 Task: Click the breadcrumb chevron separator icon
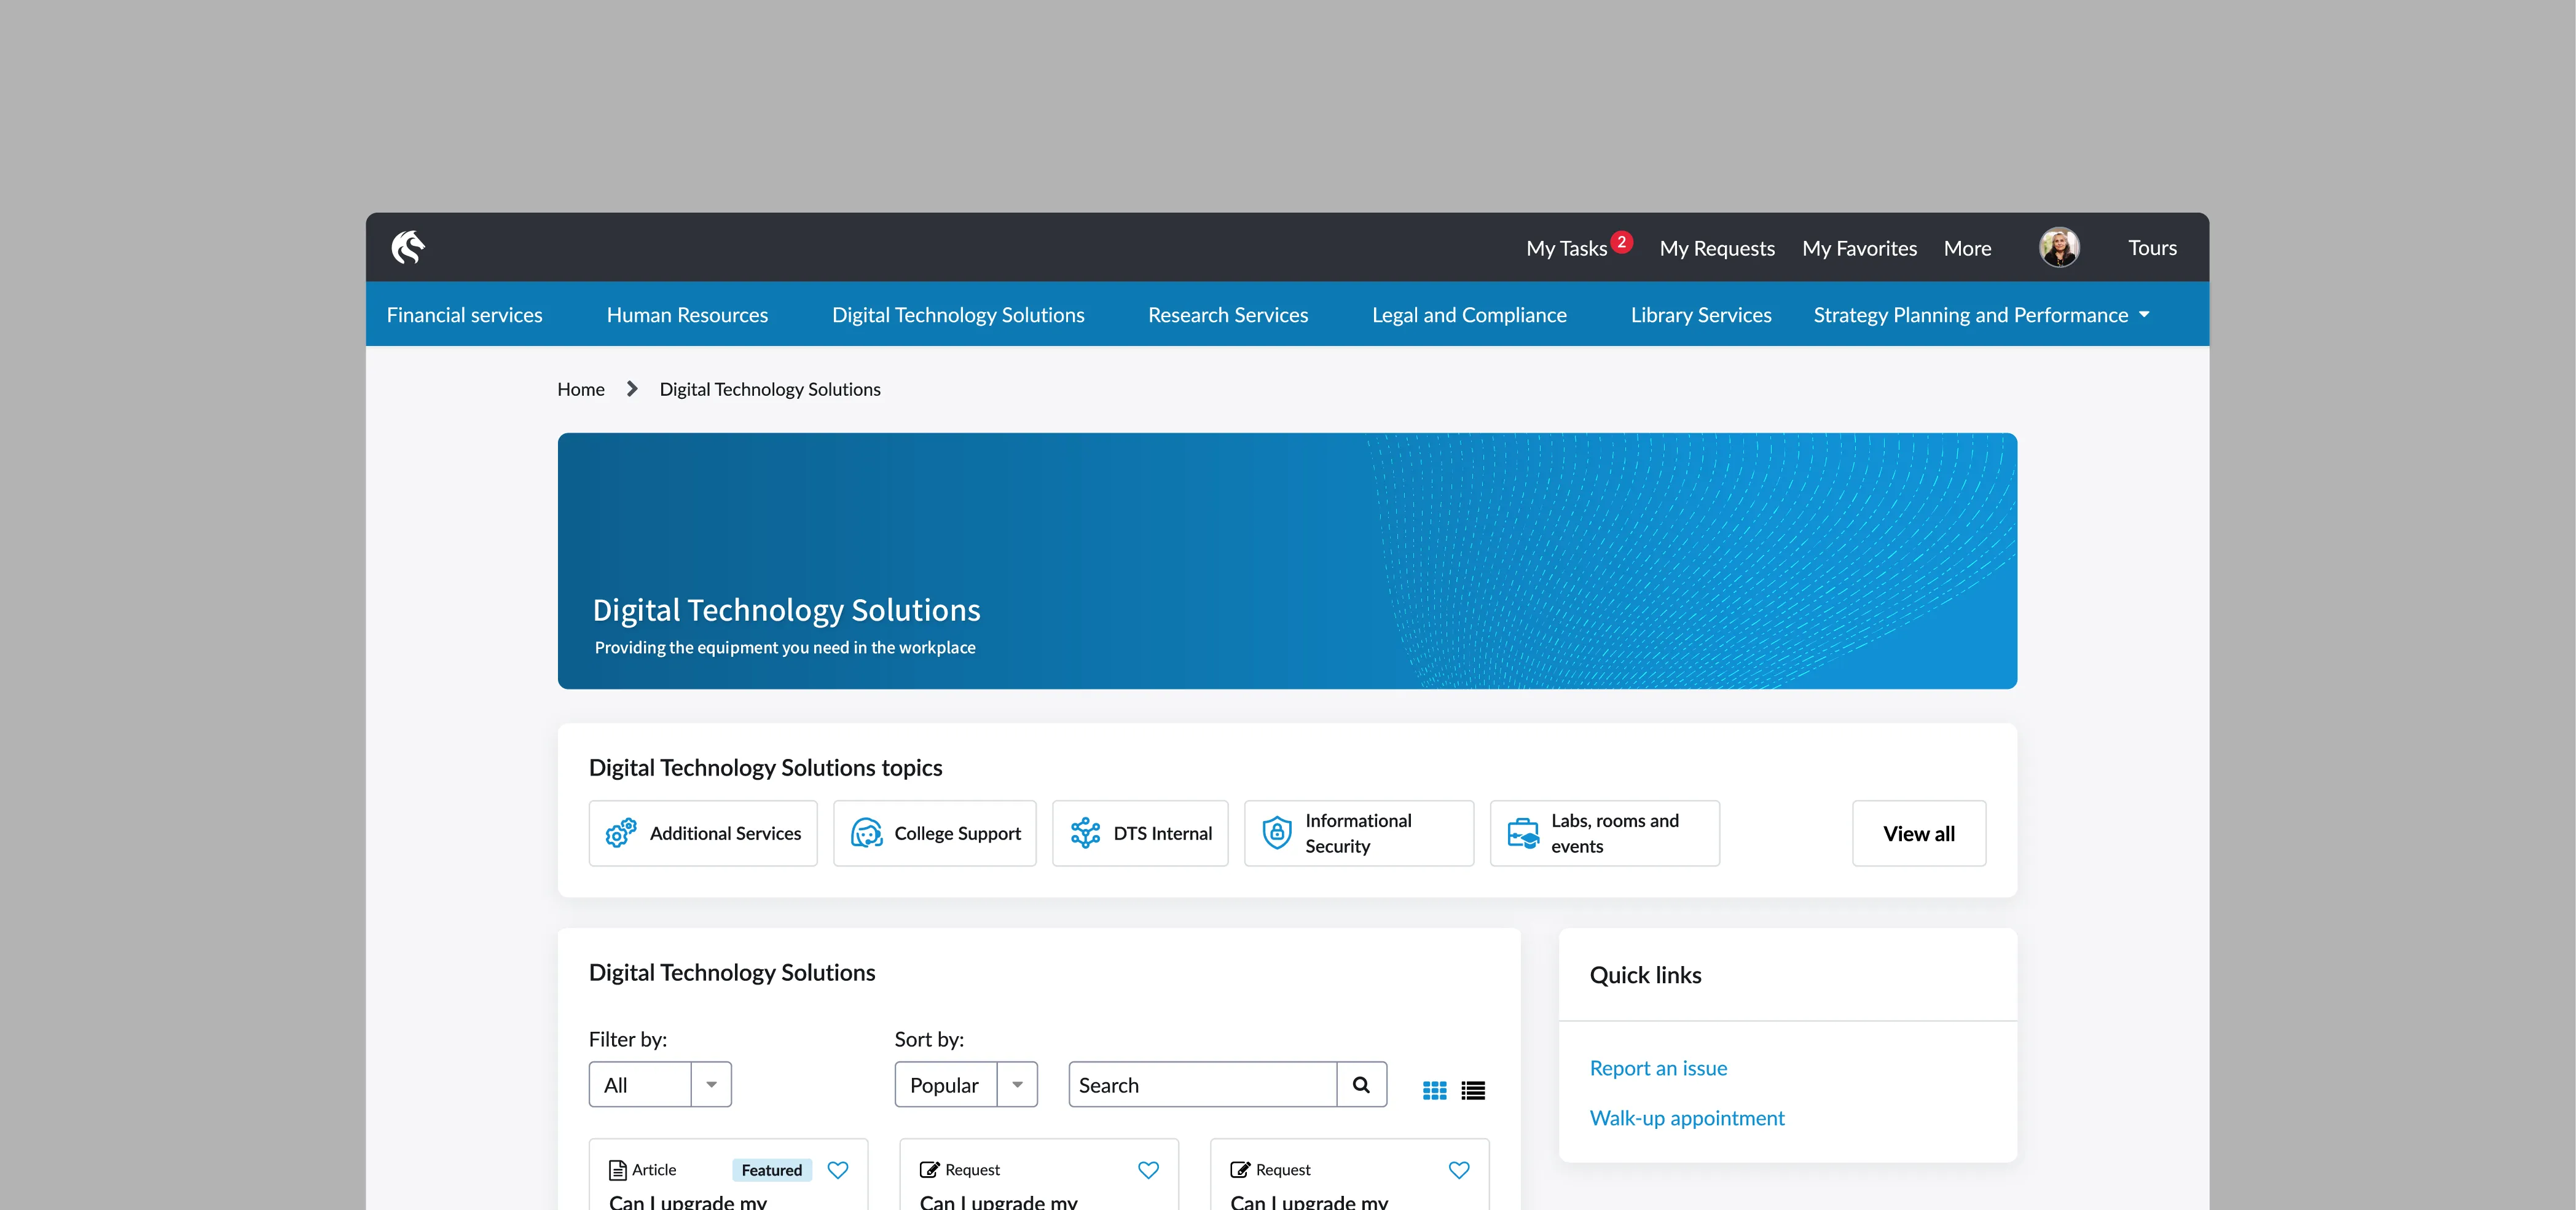pyautogui.click(x=631, y=389)
